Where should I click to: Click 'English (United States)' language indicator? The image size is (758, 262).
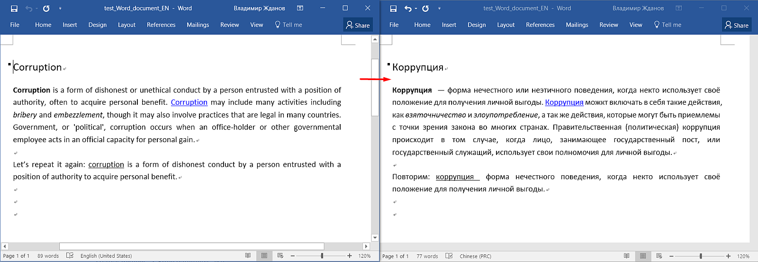[106, 256]
